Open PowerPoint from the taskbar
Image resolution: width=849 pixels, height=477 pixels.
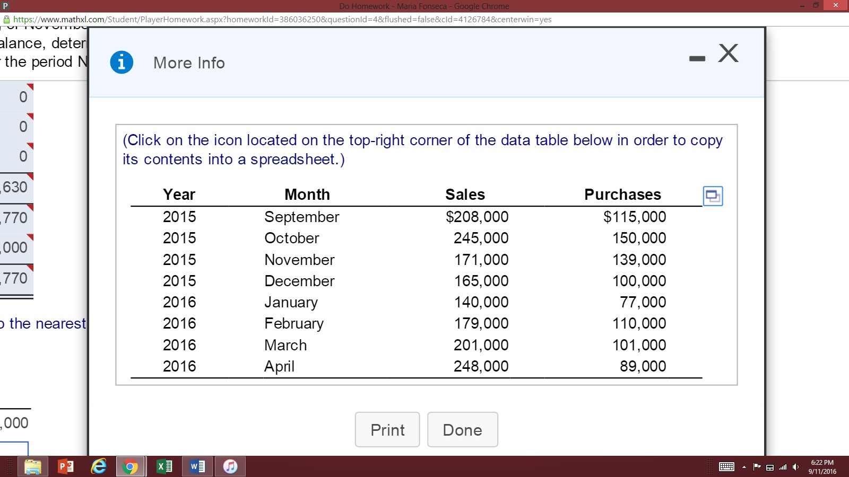pos(65,466)
